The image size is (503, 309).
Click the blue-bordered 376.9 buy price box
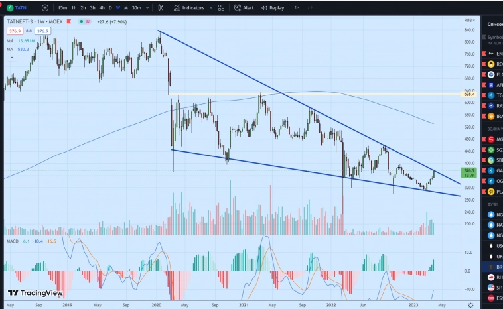[x=42, y=31]
